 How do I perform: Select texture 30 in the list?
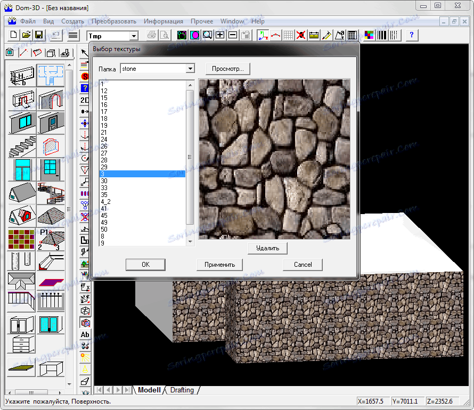click(x=142, y=181)
